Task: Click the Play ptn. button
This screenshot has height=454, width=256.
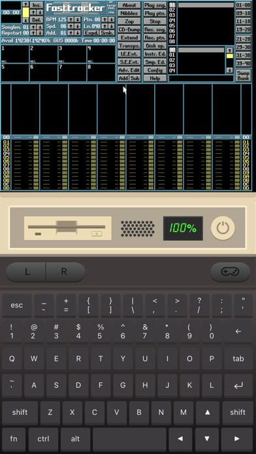Action: (x=155, y=13)
